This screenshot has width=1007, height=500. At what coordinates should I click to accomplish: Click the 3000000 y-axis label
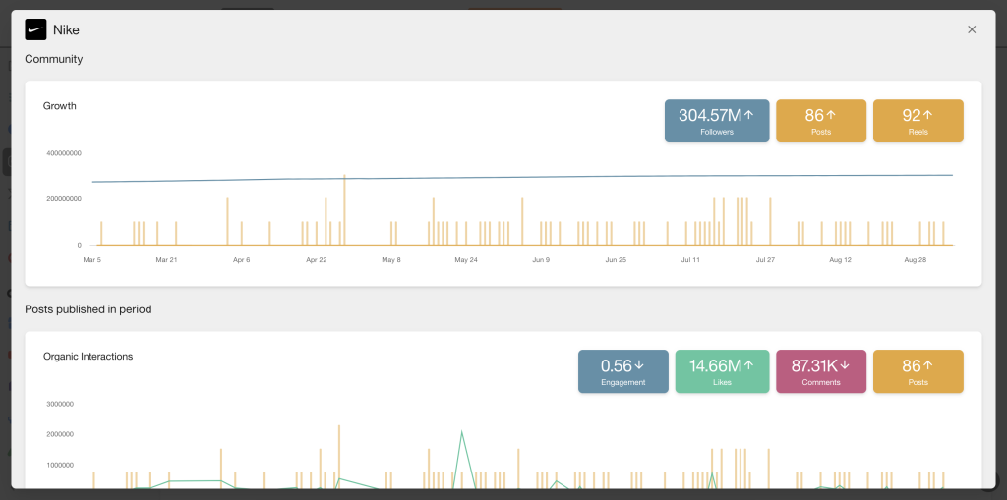pos(60,404)
